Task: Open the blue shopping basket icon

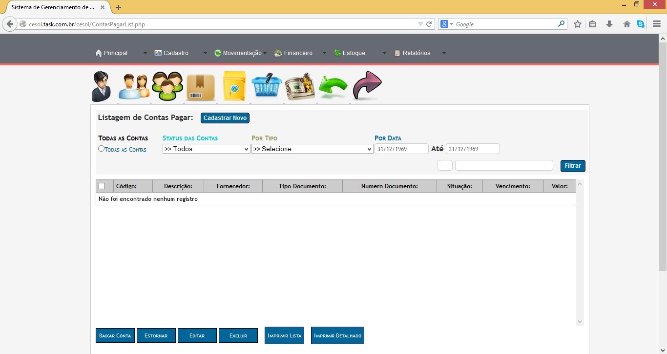Action: coord(267,86)
